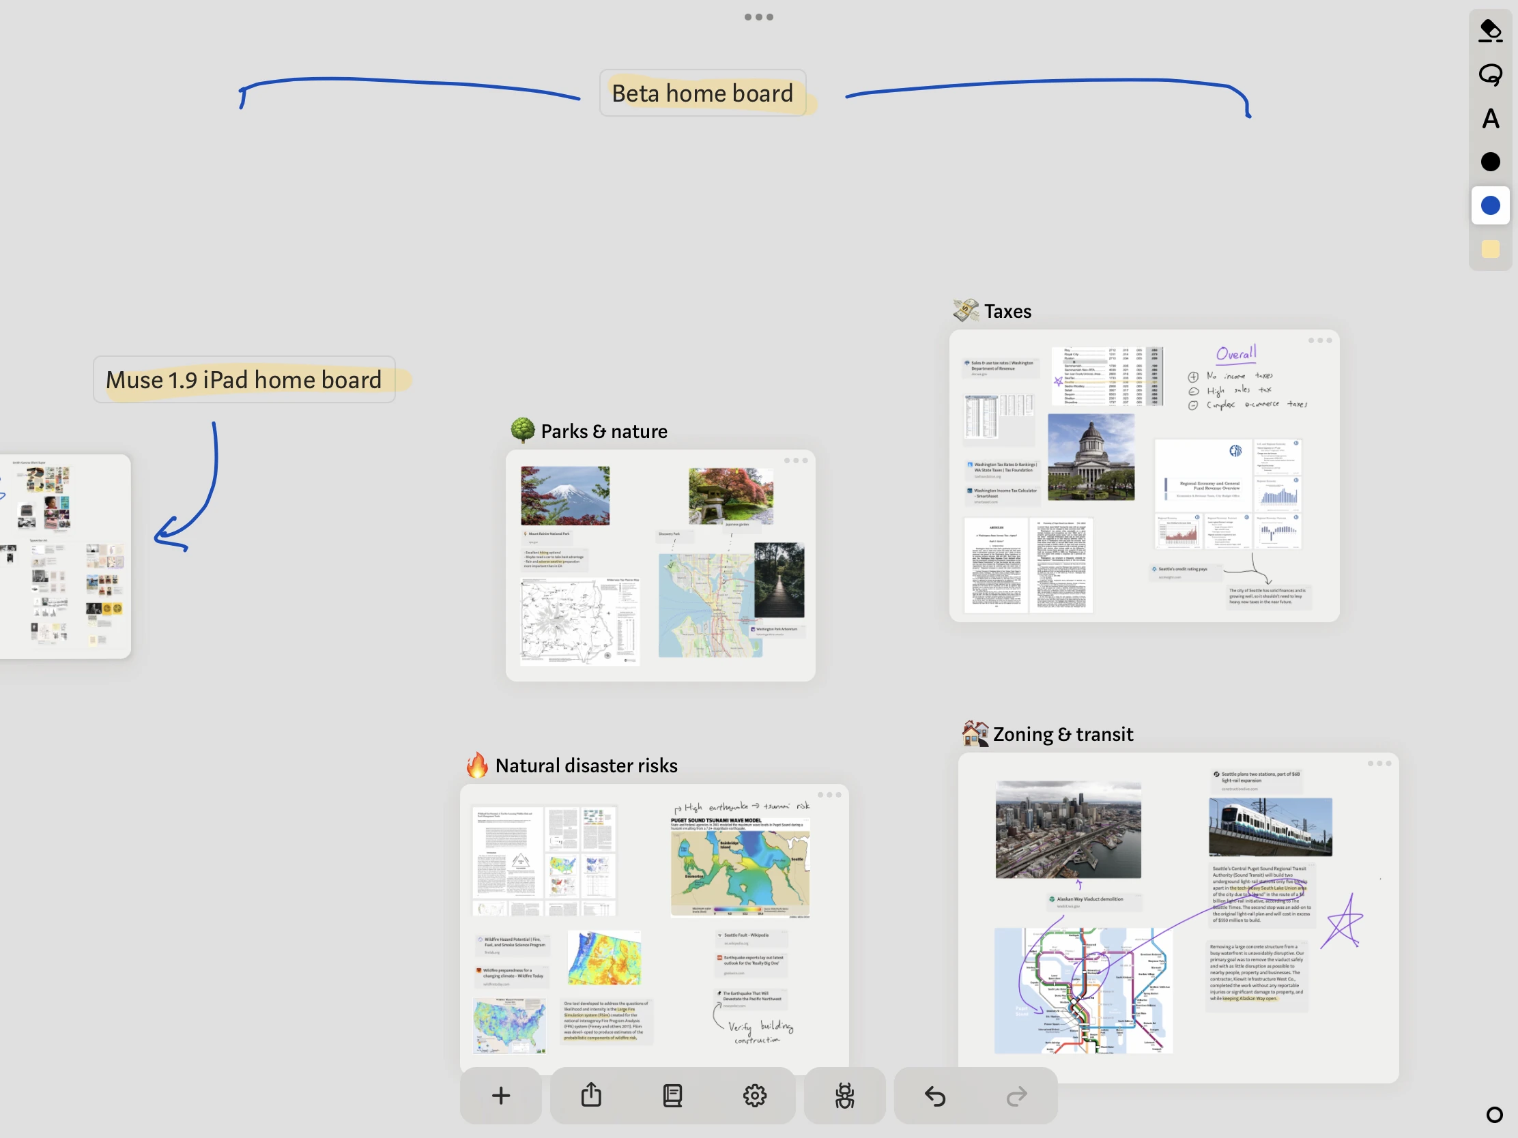Open the handbook book icon
The image size is (1518, 1138).
[x=672, y=1096]
